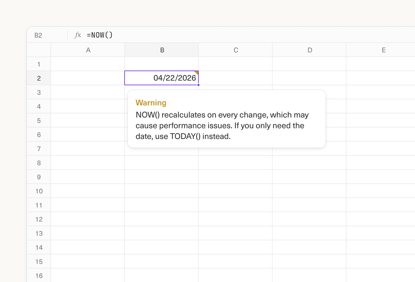Select row 3 header
Screen dimensions: 415x282
point(39,92)
